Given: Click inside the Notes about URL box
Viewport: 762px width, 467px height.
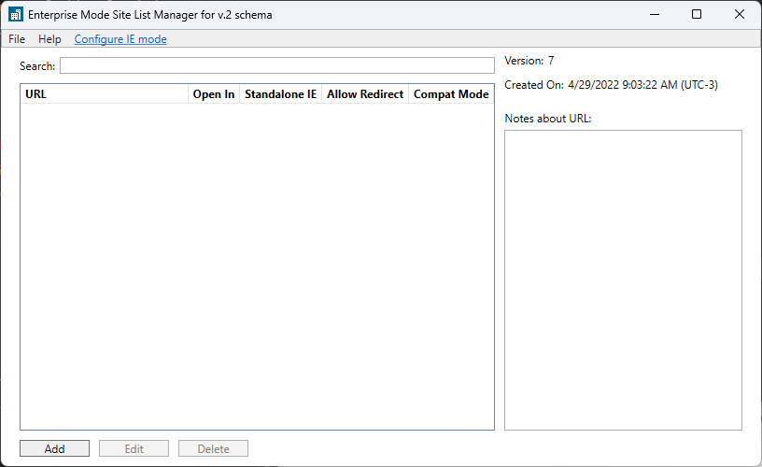Looking at the screenshot, I should pos(623,280).
